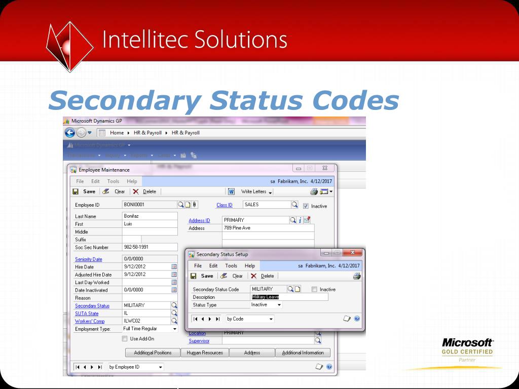The height and width of the screenshot is (389, 519).
Task: Open the SUTA State lookup magnifier
Action: tap(174, 313)
